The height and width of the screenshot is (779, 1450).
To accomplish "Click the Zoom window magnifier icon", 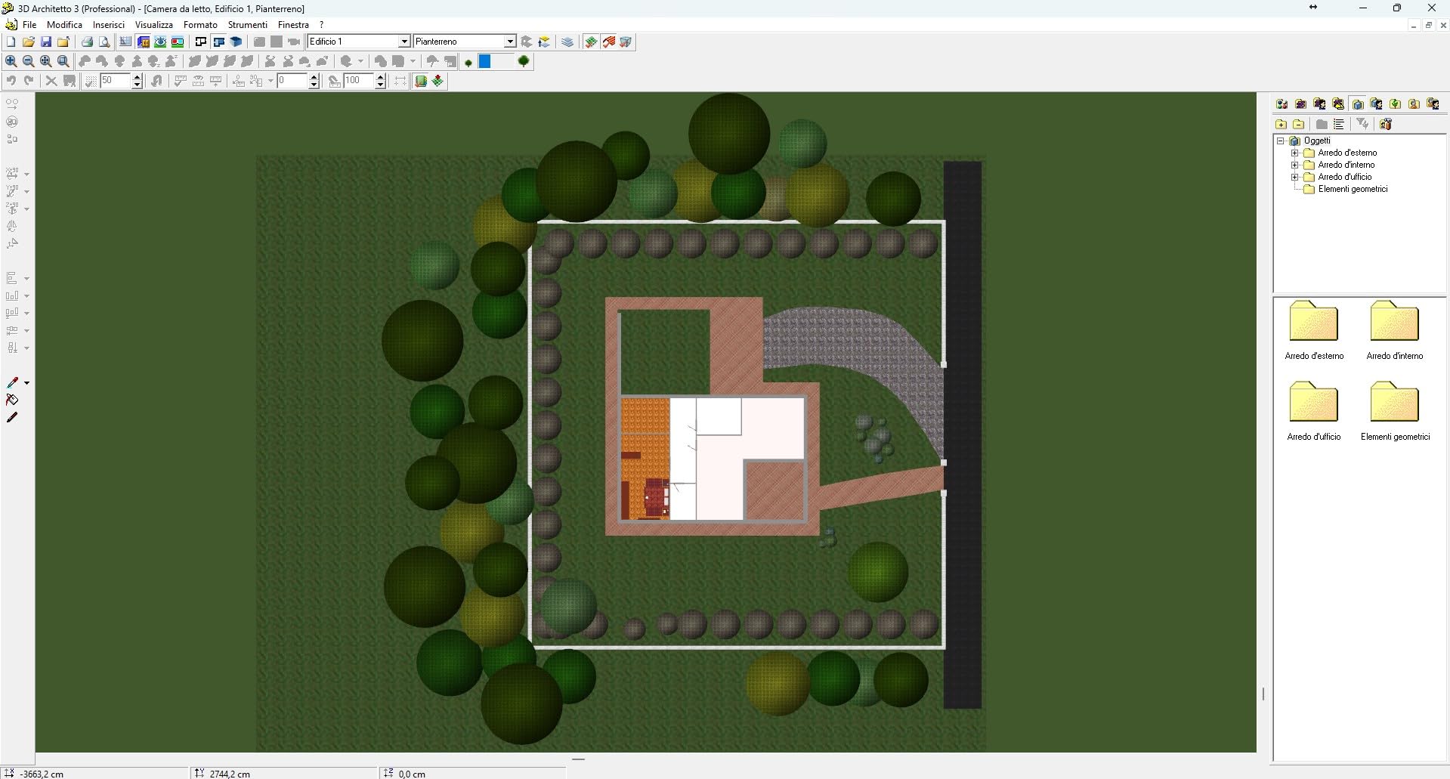I will pos(63,61).
